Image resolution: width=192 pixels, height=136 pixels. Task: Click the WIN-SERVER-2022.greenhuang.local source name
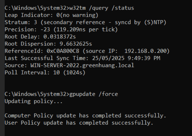pyautogui.click(x=82, y=65)
